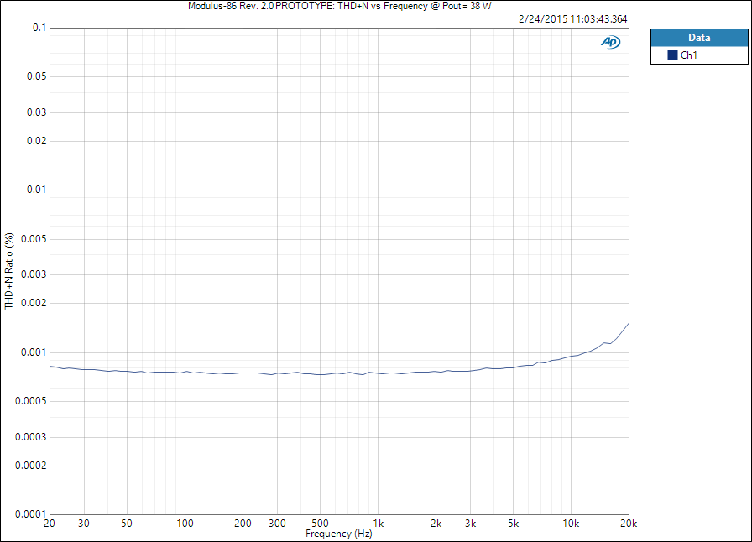This screenshot has width=752, height=542.
Task: Click the 200 tick label on frequency axis
Action: tap(243, 524)
